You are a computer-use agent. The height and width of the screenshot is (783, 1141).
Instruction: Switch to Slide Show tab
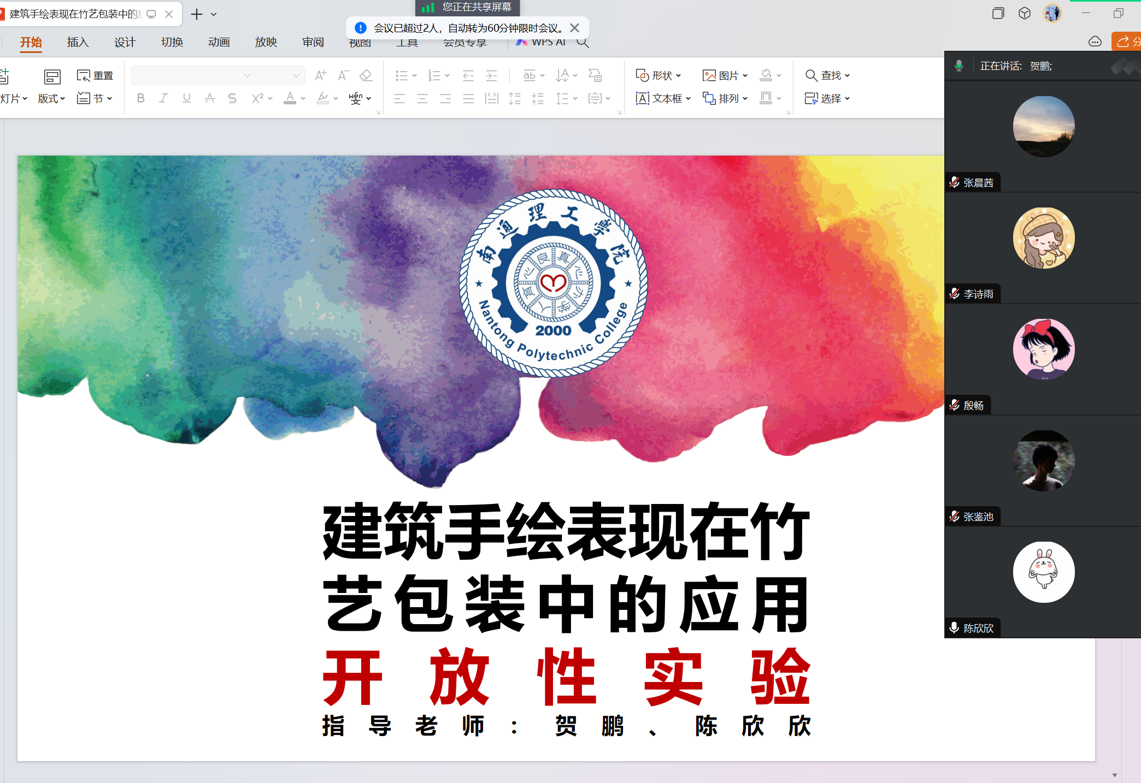coord(266,42)
